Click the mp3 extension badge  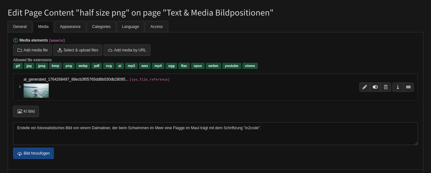point(131,66)
